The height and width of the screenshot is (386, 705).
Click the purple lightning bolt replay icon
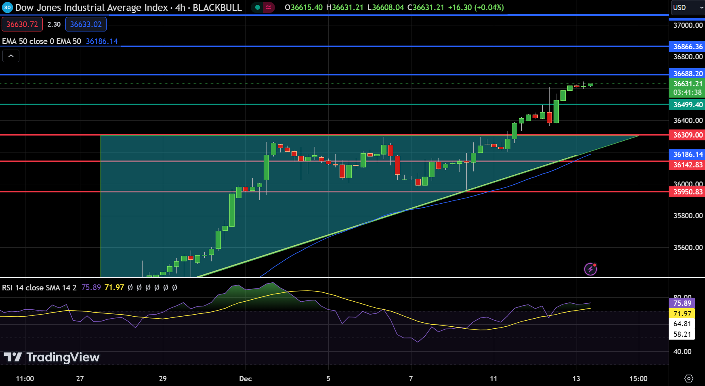point(591,269)
